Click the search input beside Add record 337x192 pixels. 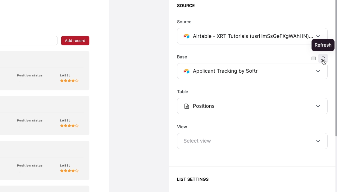tap(28, 41)
